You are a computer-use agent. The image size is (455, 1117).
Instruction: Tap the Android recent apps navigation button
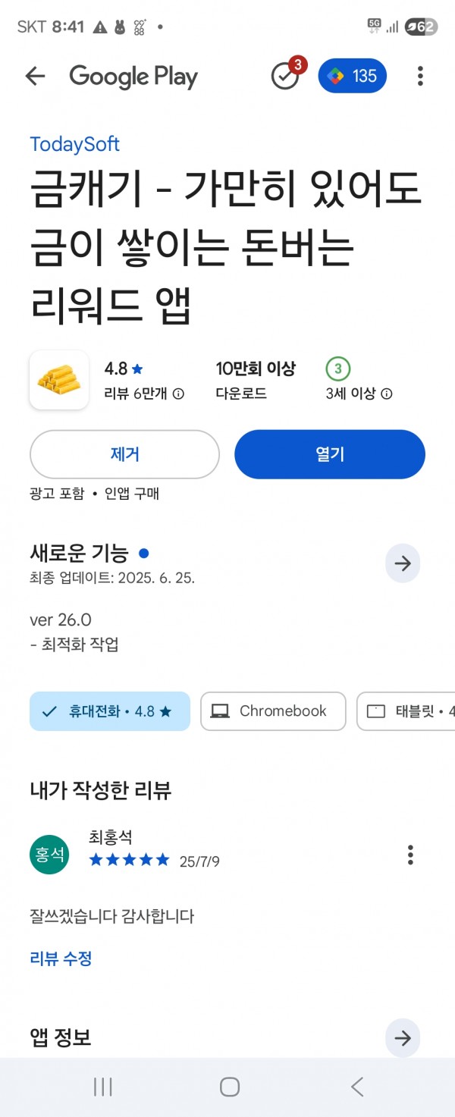(x=103, y=1087)
